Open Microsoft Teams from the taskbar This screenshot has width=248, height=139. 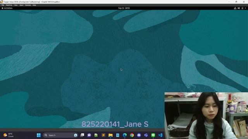point(146,135)
